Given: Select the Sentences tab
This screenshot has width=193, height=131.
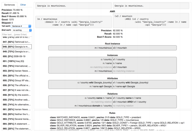Looking at the screenshot, I should 9,5.
